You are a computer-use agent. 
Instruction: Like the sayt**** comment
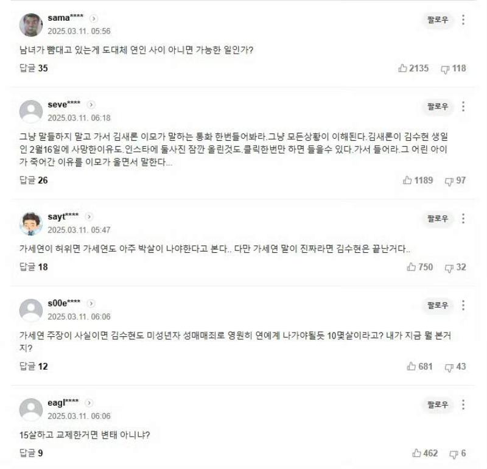[x=412, y=267]
